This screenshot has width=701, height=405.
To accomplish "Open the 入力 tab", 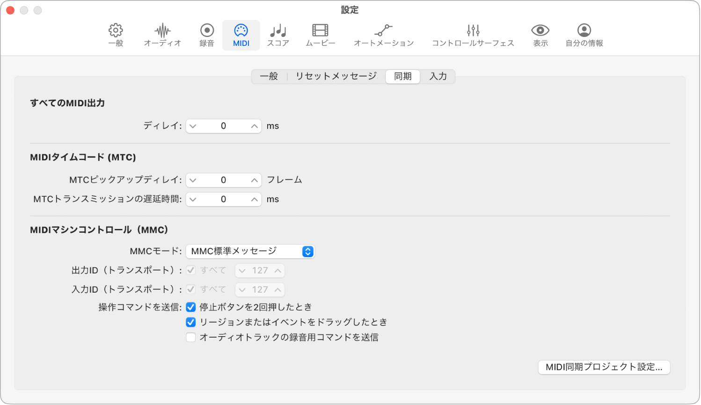I will point(438,76).
